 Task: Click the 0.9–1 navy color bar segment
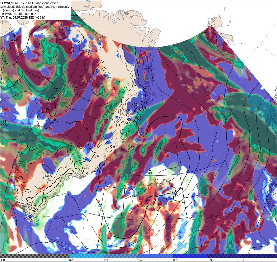[225, 256]
